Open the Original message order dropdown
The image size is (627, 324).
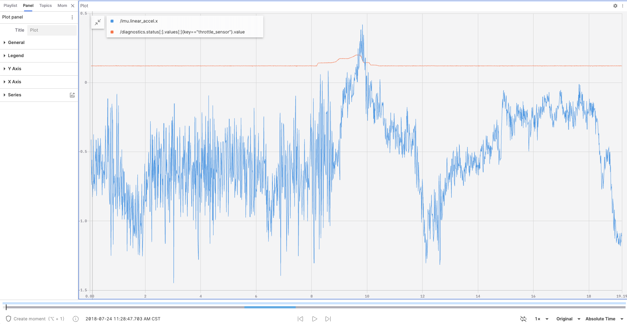568,319
